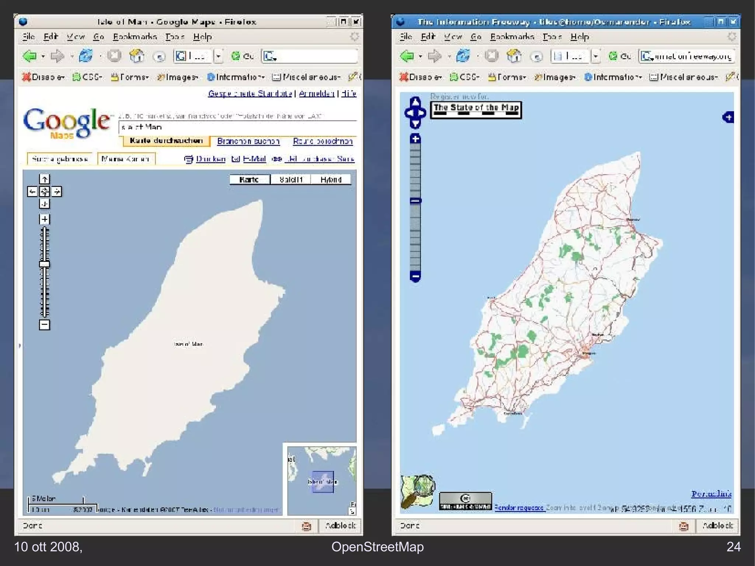Zoom in using the Google Maps plus button
755x566 pixels.
point(44,219)
